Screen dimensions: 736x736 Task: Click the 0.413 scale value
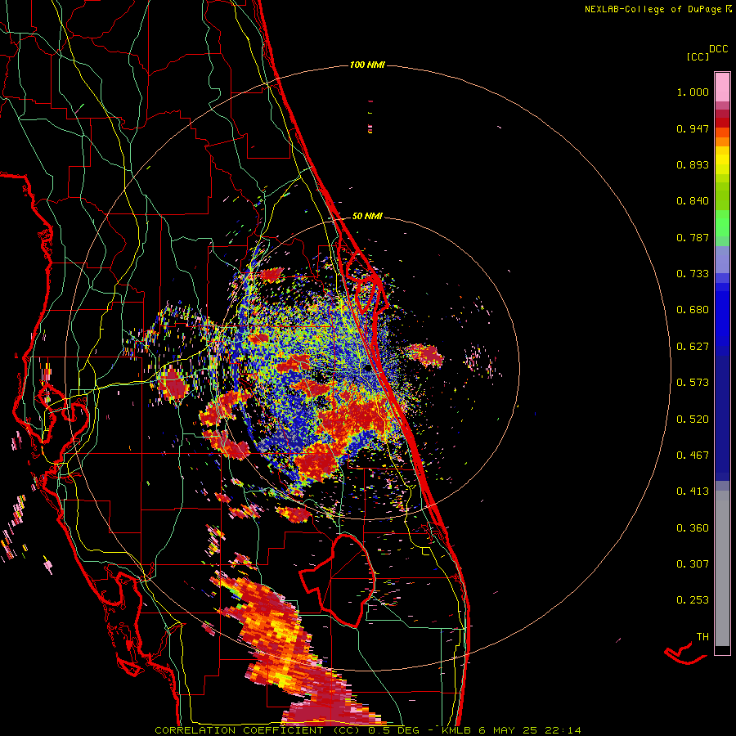(693, 491)
